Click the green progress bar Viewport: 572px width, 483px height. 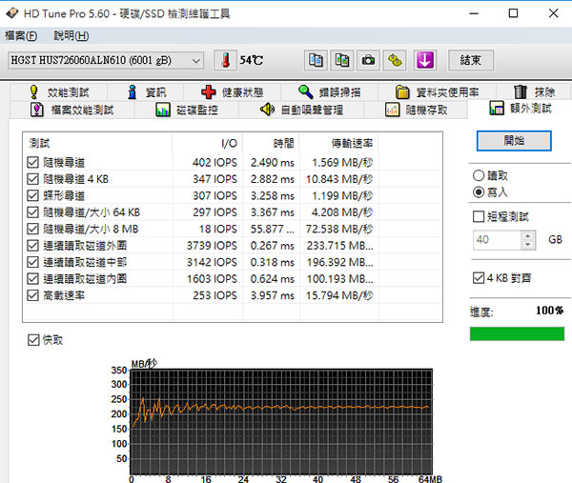516,333
